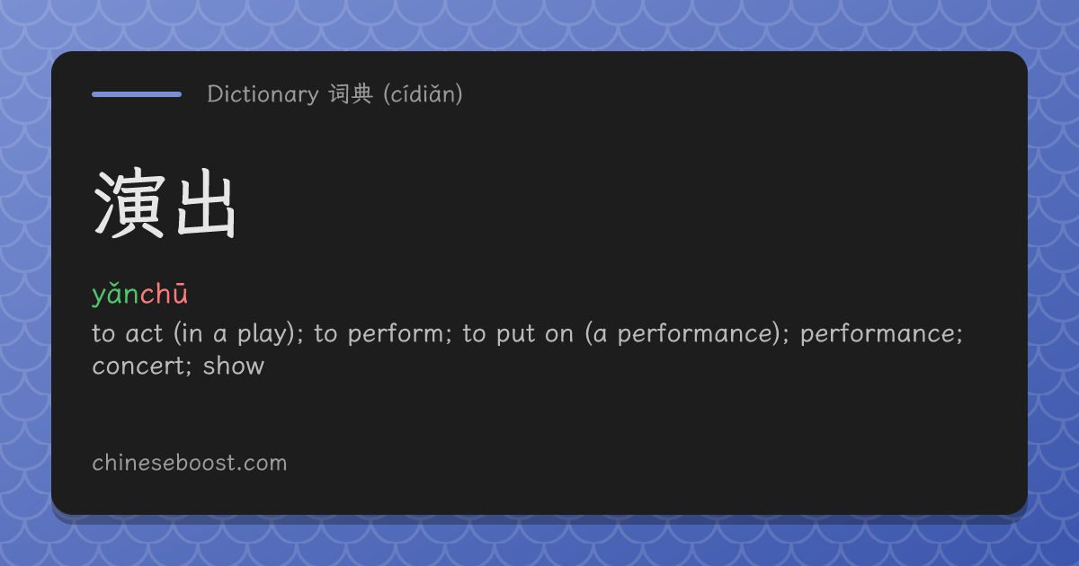Click the empty dark area right of 演出

629,205
